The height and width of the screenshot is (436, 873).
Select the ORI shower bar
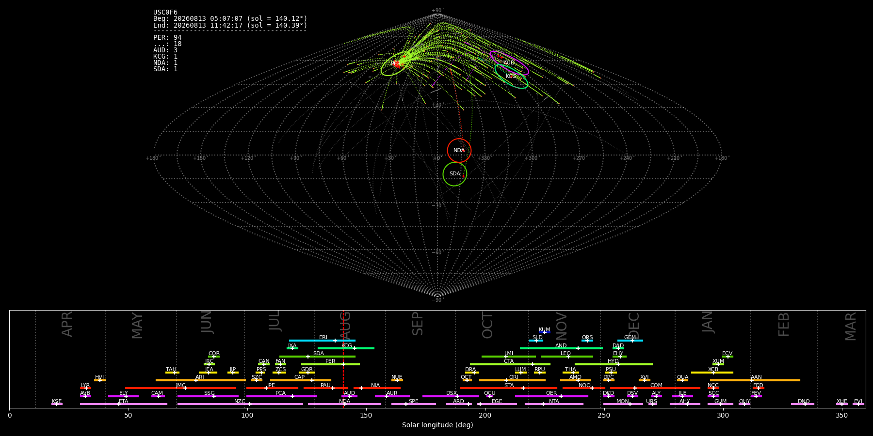[x=512, y=380]
